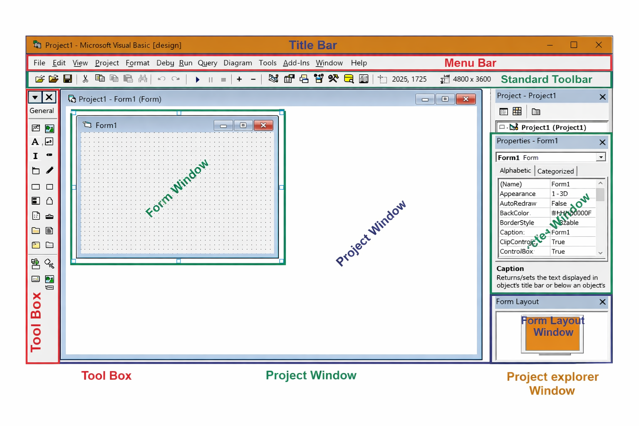
Task: Open the Run menu
Action: click(x=186, y=63)
